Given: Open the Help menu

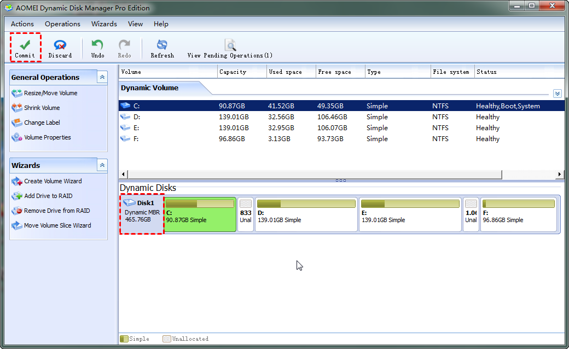Looking at the screenshot, I should [161, 24].
